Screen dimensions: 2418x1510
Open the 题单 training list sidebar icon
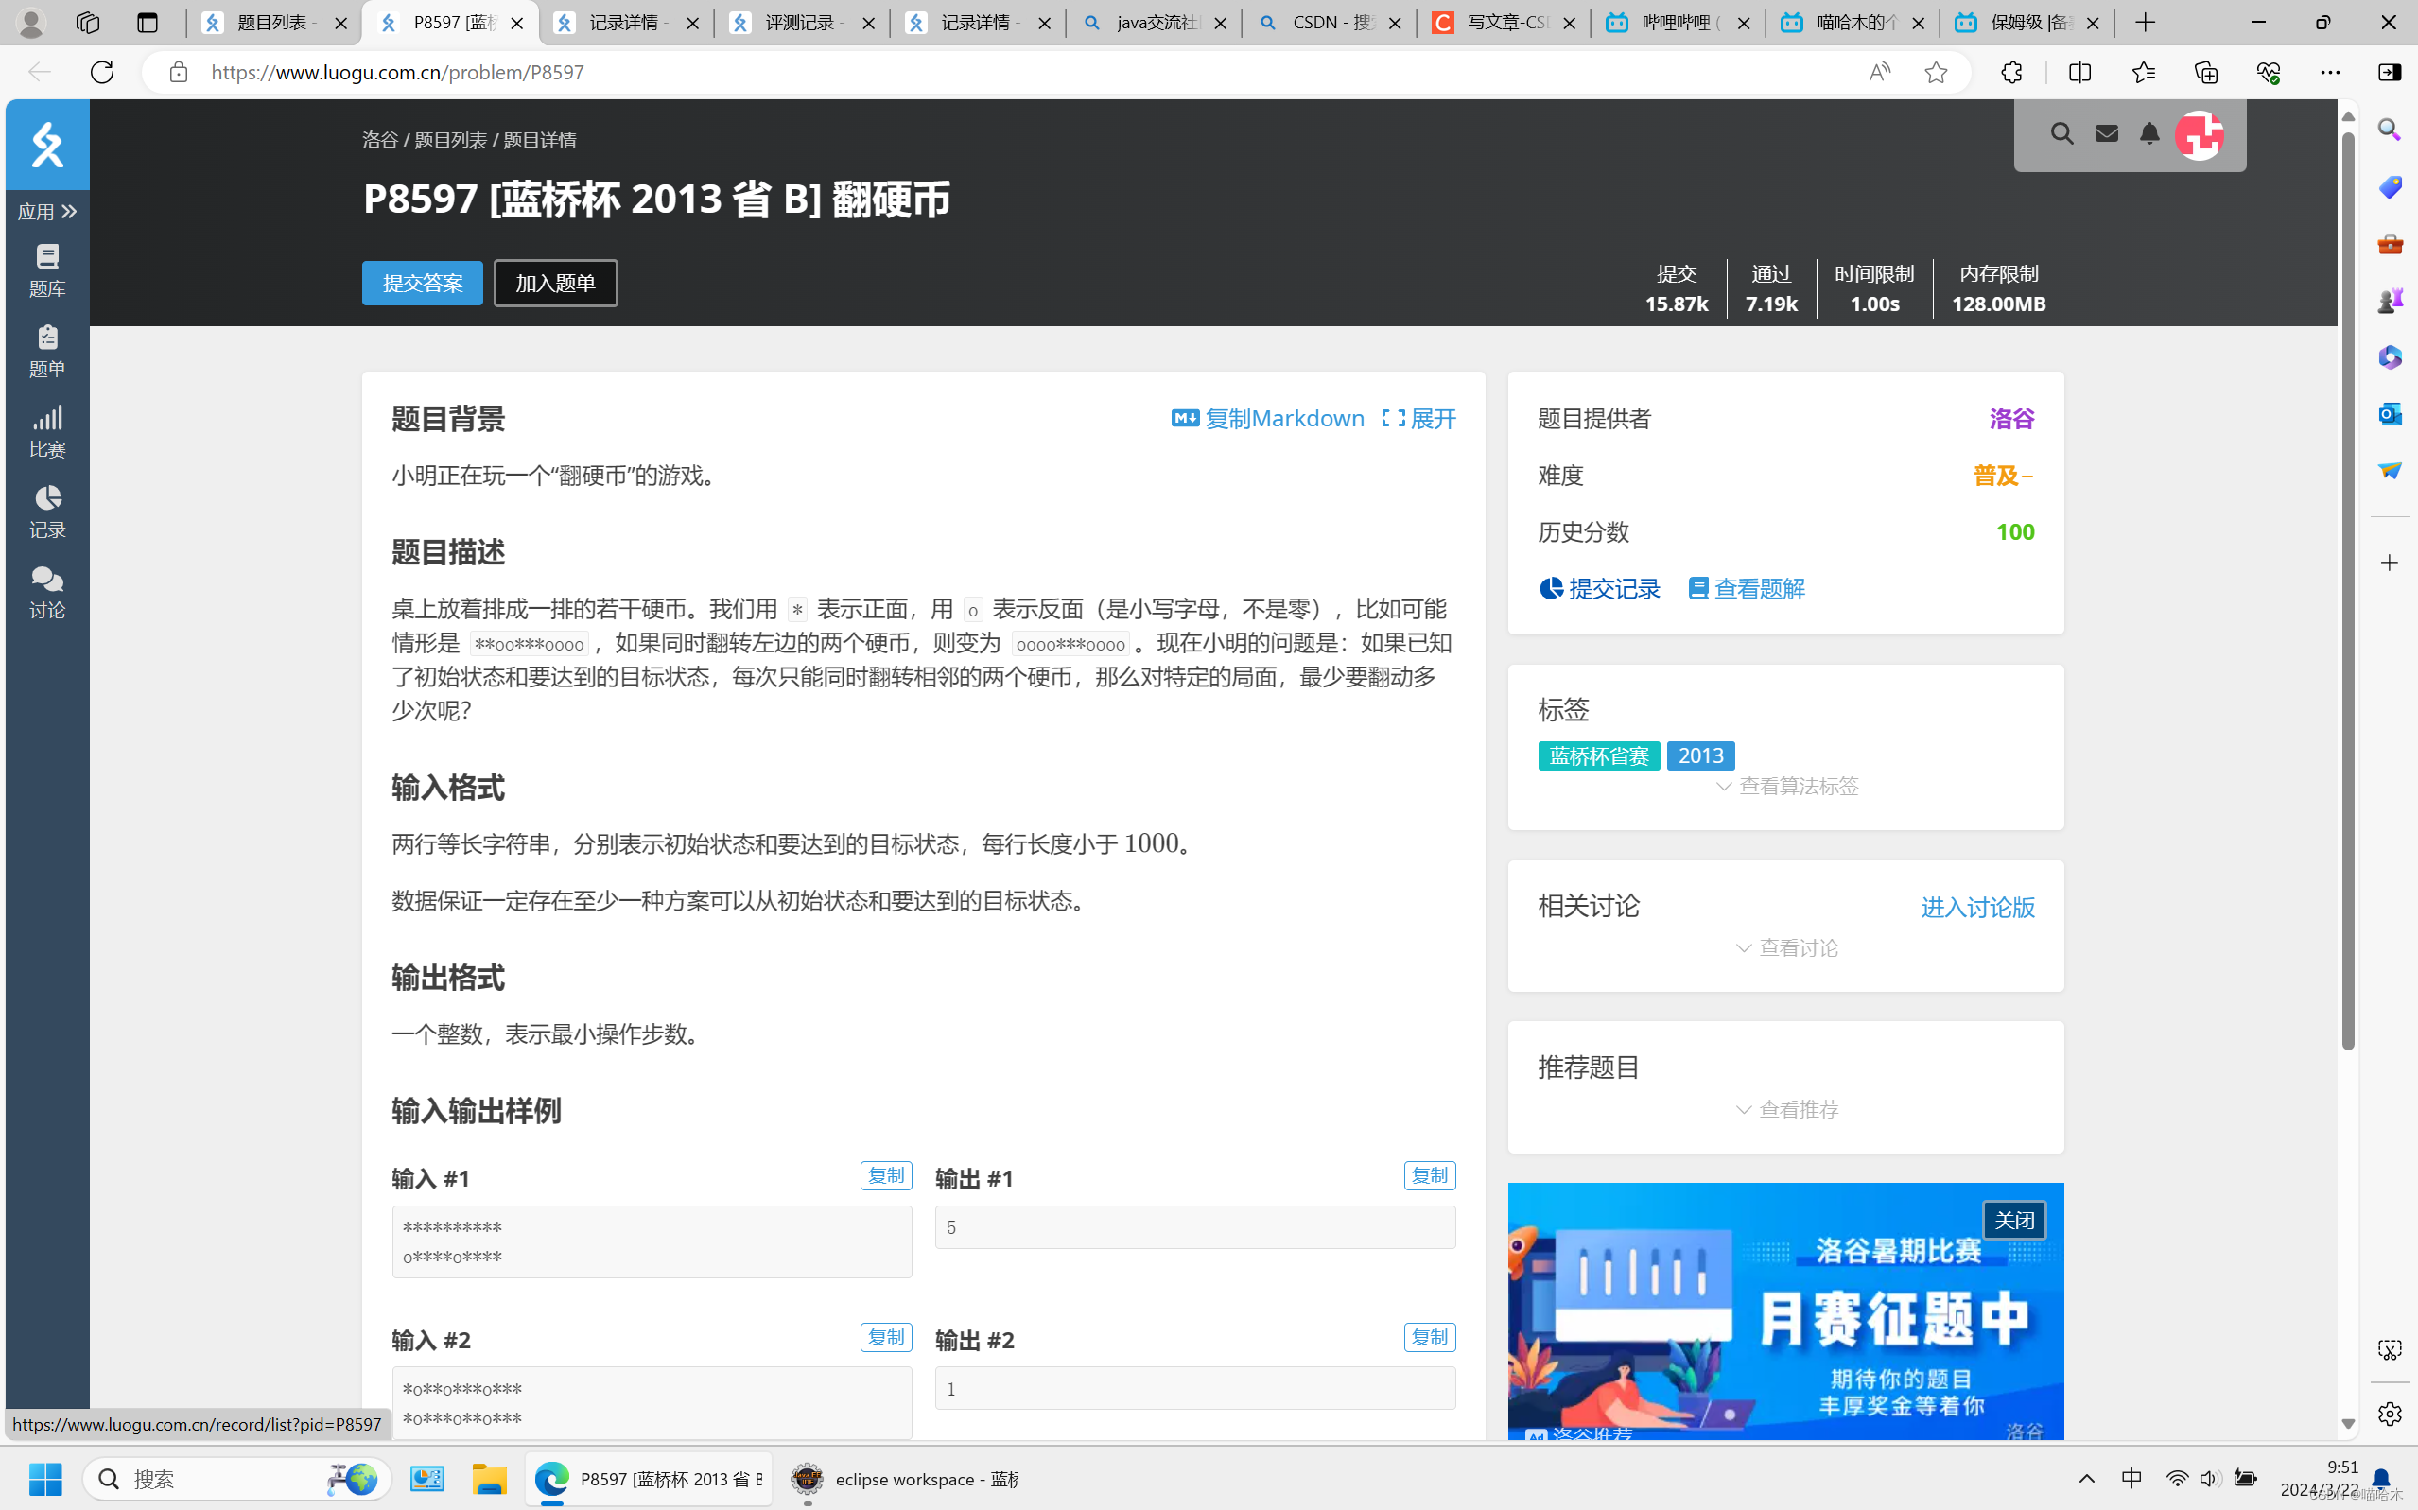47,351
